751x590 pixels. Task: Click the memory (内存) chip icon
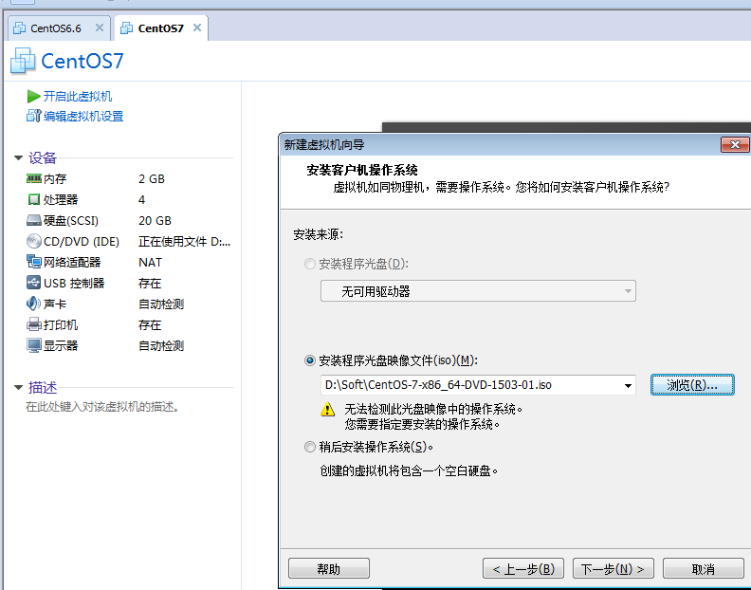click(x=34, y=178)
